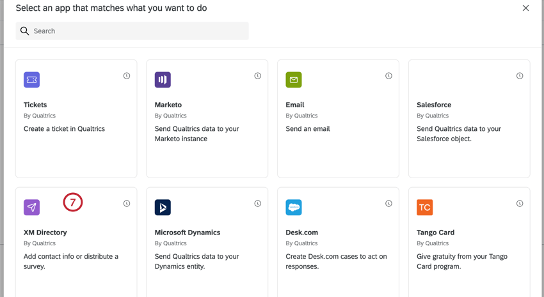Select the Salesforce app title

click(434, 105)
